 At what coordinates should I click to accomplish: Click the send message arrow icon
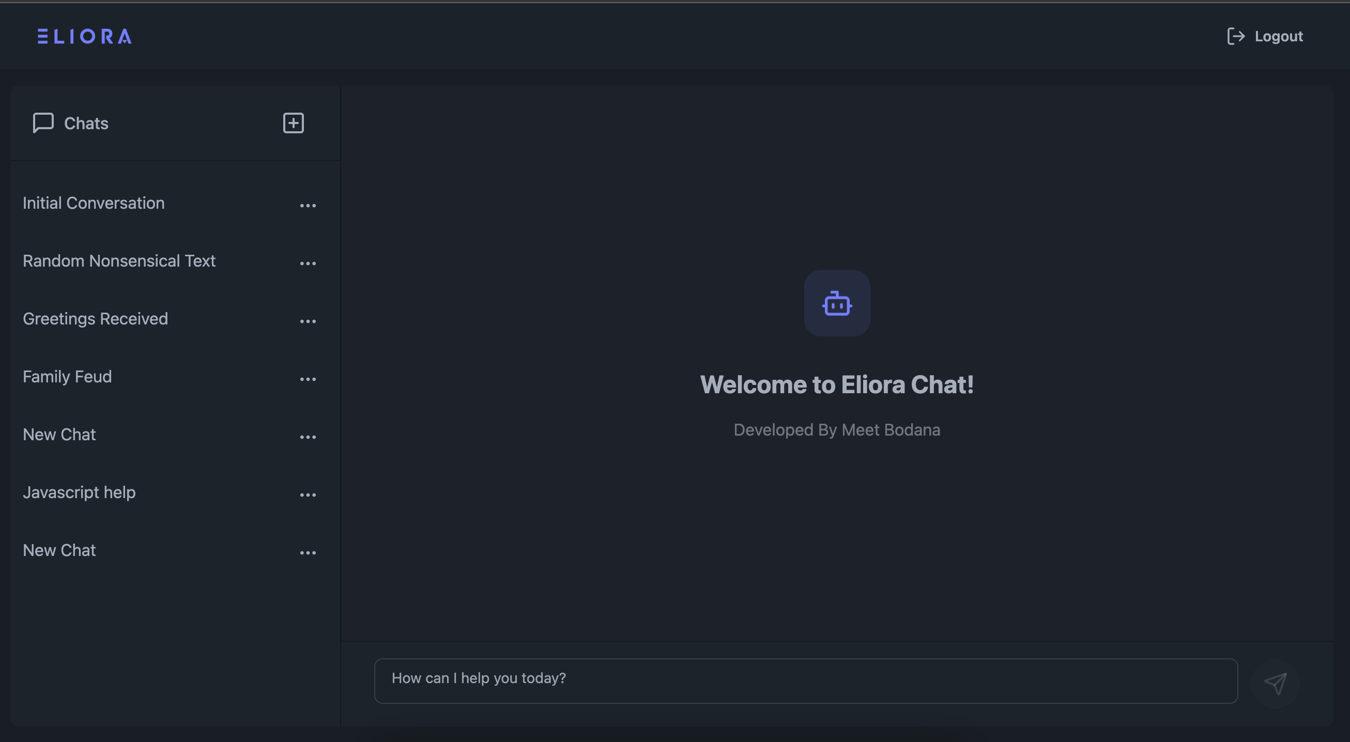[1277, 682]
